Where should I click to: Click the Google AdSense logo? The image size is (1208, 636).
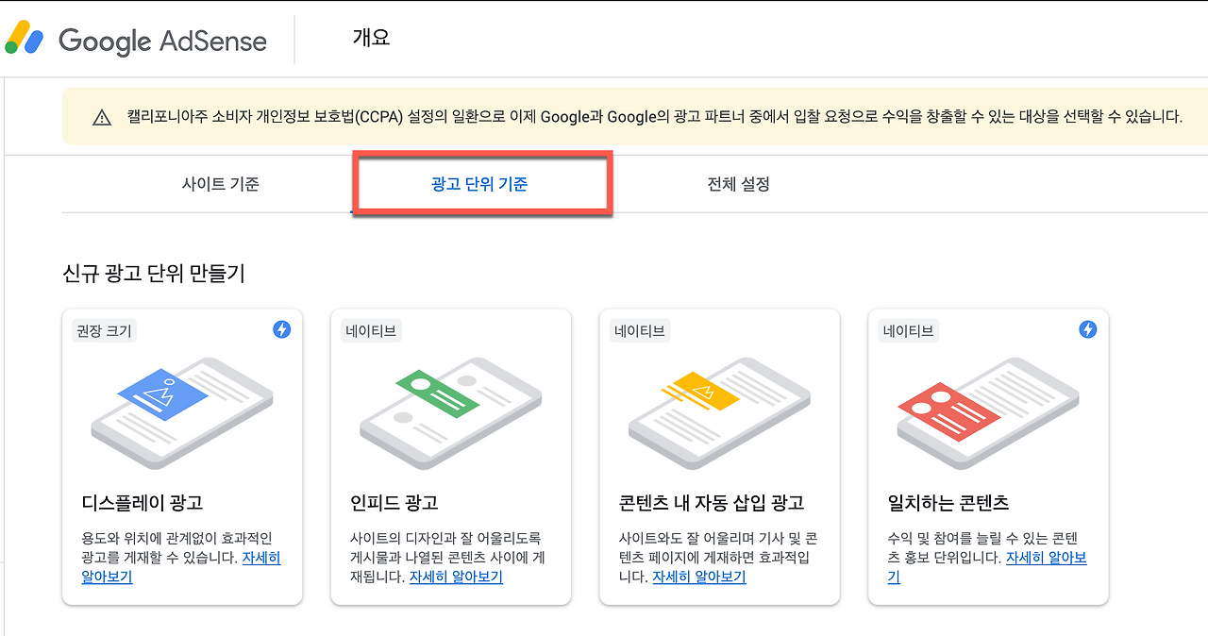pos(137,40)
